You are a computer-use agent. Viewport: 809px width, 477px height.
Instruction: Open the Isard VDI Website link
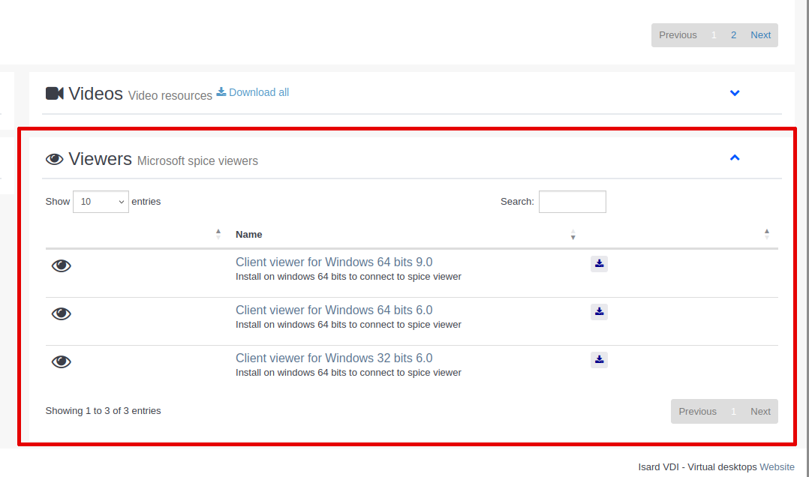[777, 467]
